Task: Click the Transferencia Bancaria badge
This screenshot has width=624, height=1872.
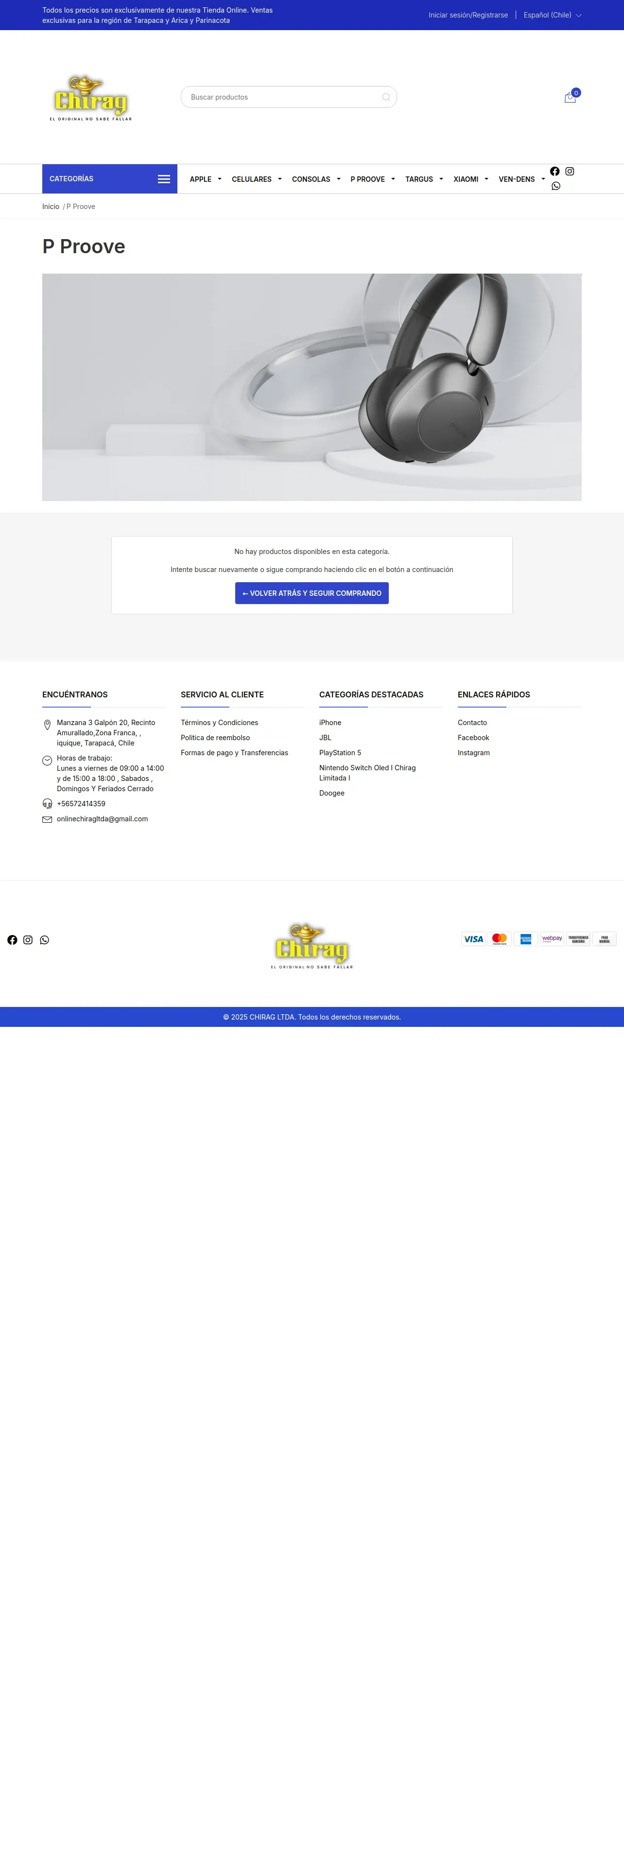Action: click(x=578, y=939)
